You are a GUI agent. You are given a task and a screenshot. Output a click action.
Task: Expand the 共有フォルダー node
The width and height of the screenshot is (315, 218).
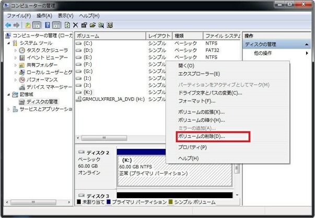[x=16, y=65]
